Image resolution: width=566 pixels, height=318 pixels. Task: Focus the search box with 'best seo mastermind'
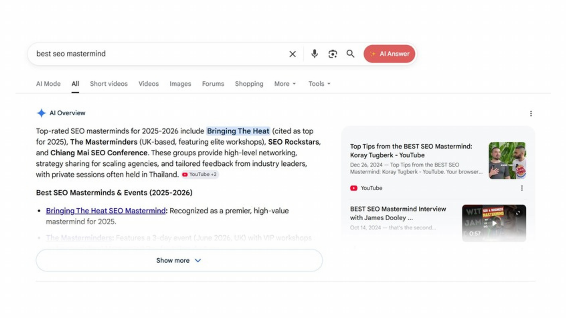160,54
